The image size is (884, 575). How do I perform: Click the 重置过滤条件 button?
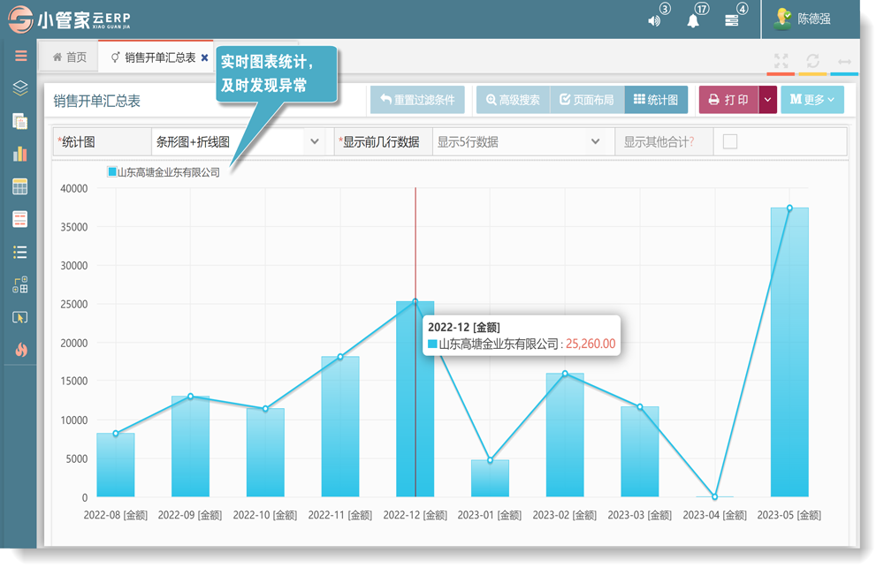click(x=417, y=100)
